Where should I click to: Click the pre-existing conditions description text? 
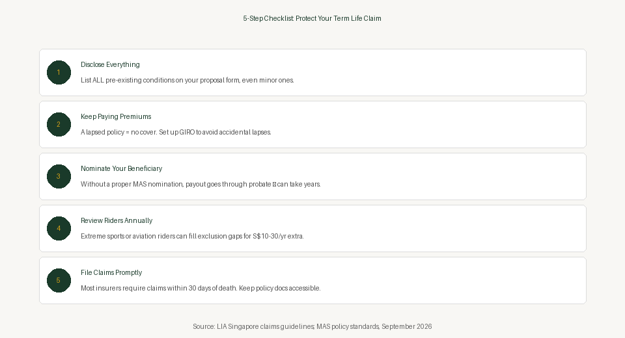(x=187, y=80)
